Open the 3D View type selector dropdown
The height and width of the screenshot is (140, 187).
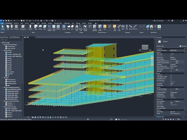[168, 46]
